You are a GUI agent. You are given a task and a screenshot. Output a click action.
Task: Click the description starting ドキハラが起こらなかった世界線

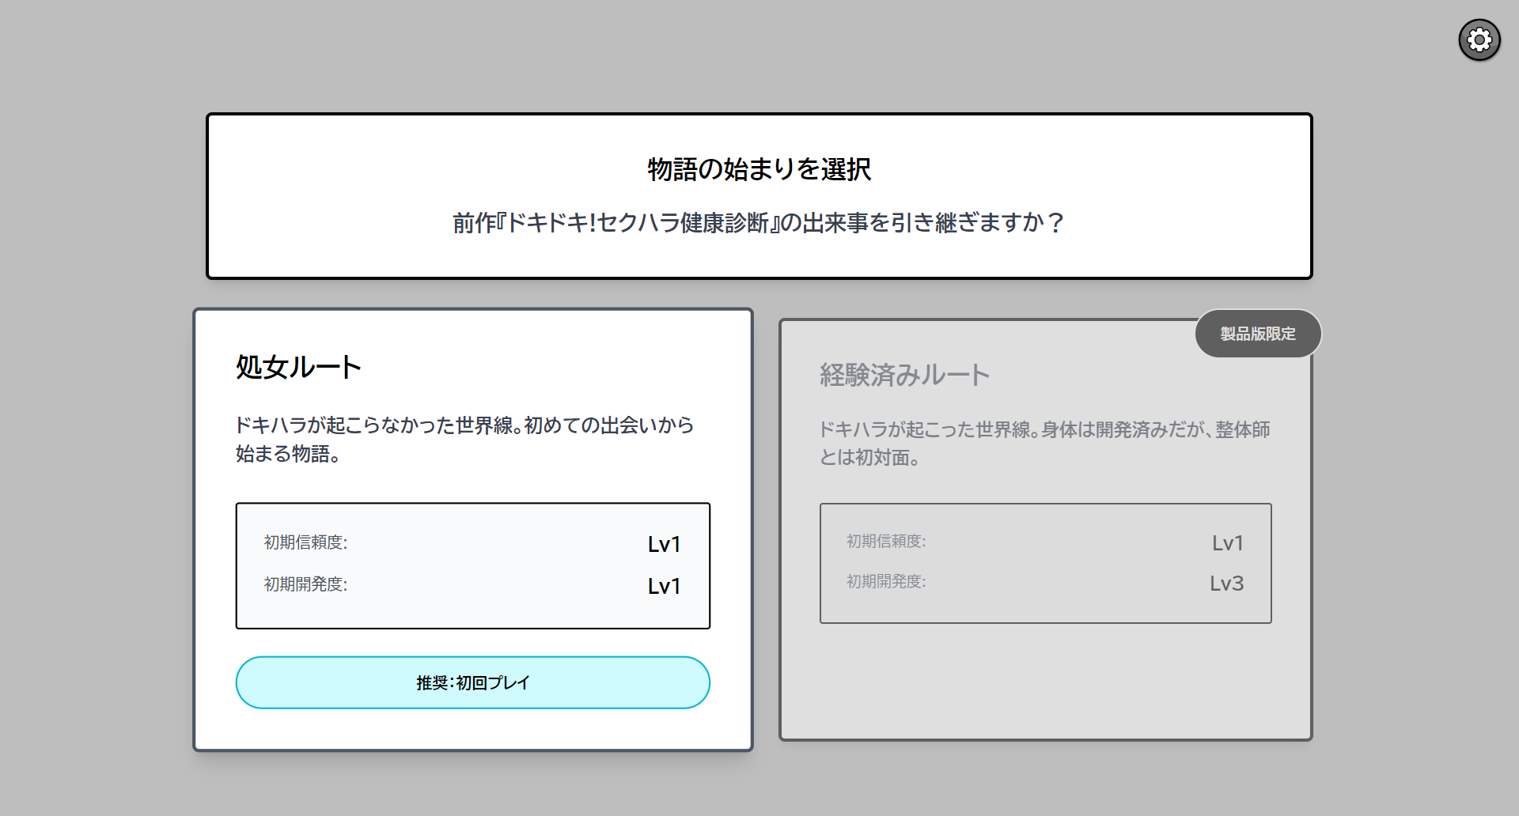pyautogui.click(x=464, y=440)
